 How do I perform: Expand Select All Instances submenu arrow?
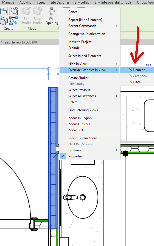116,96
